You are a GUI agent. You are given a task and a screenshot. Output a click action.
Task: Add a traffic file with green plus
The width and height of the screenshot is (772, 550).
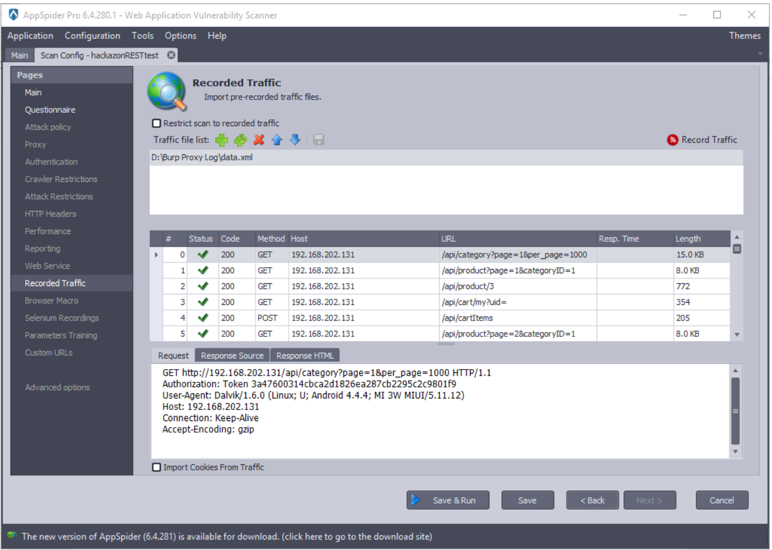pyautogui.click(x=222, y=140)
